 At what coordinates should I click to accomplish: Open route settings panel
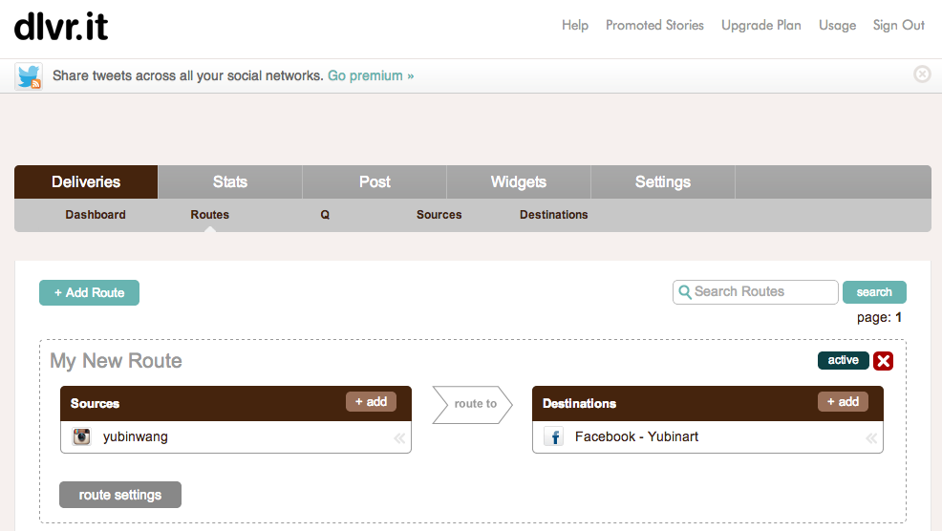tap(120, 495)
